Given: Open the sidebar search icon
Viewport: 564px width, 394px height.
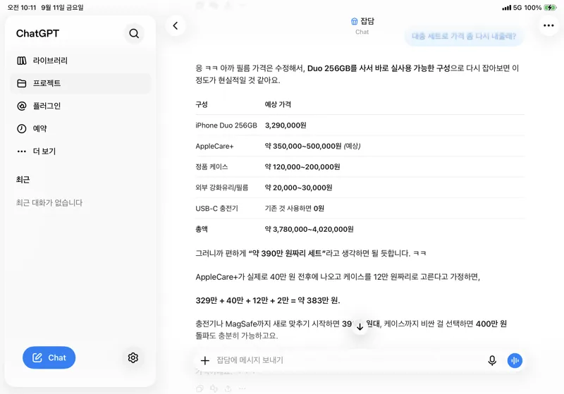Looking at the screenshot, I should point(134,33).
